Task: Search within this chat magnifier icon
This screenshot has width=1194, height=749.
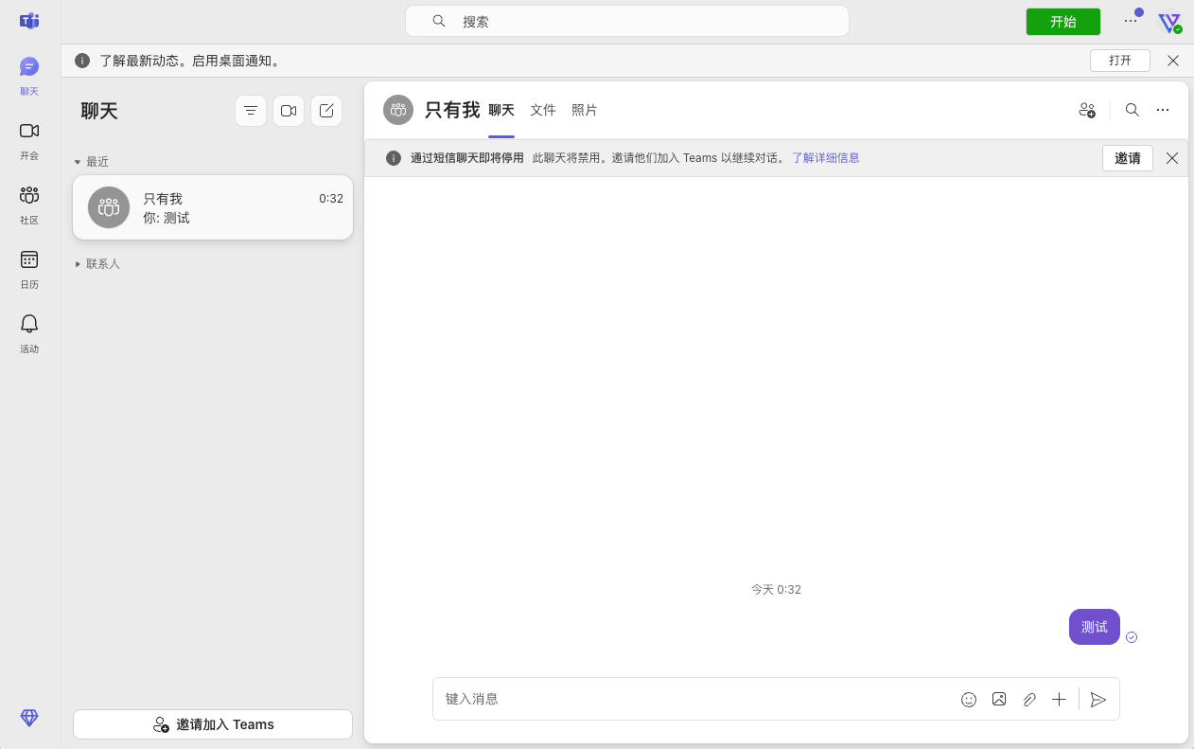Action: pos(1132,110)
